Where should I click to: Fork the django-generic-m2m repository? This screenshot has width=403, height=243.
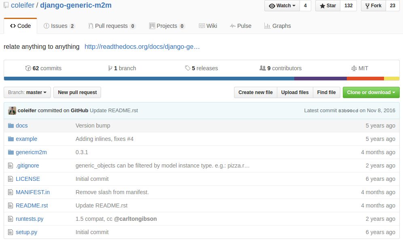[x=373, y=6]
